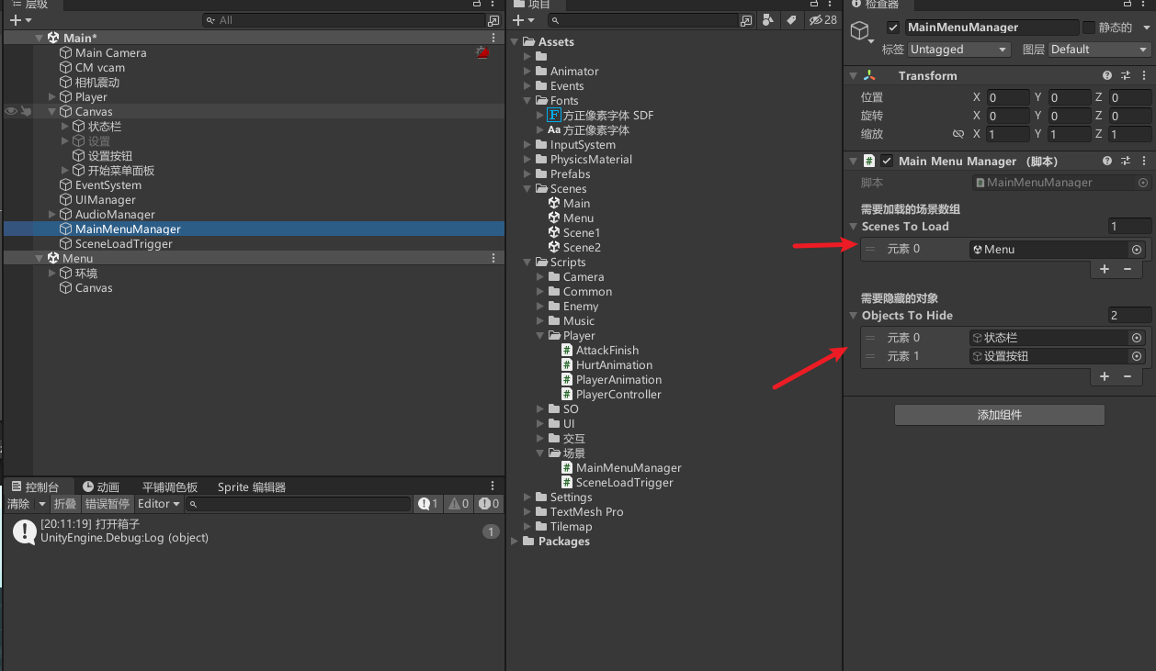Toggle 错误暂停 in the console toolbar
1156x671 pixels.
(107, 503)
